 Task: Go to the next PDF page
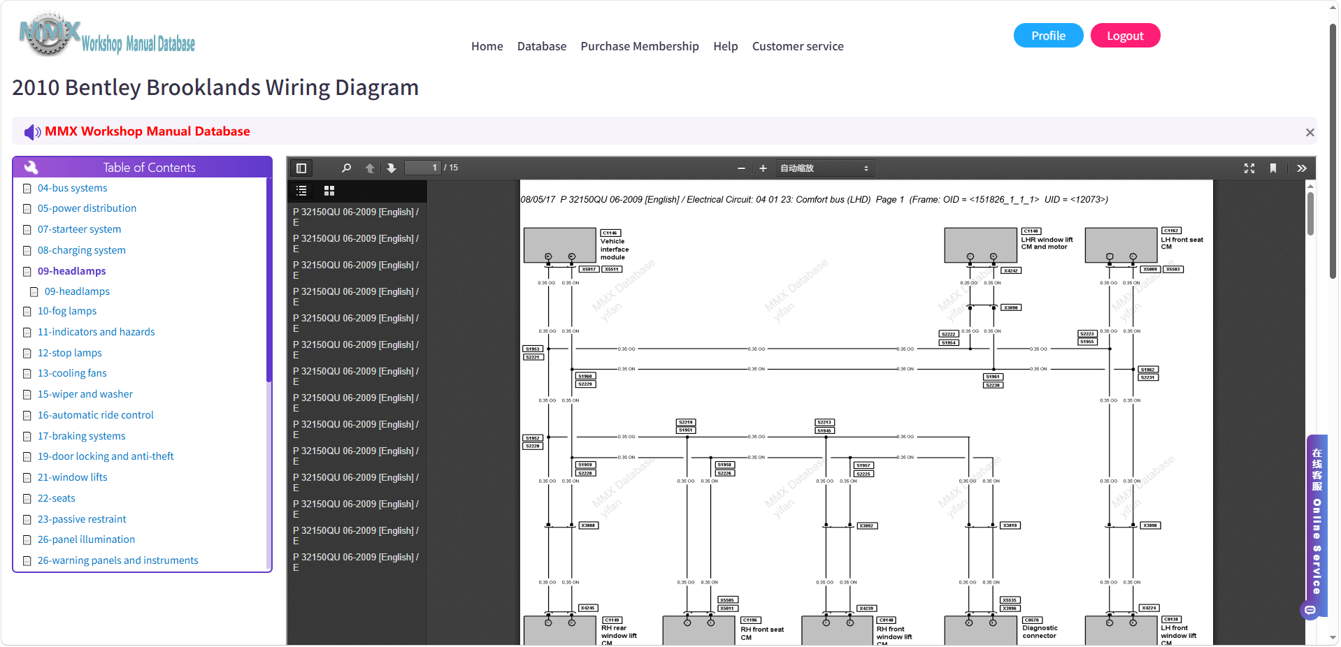tap(392, 168)
